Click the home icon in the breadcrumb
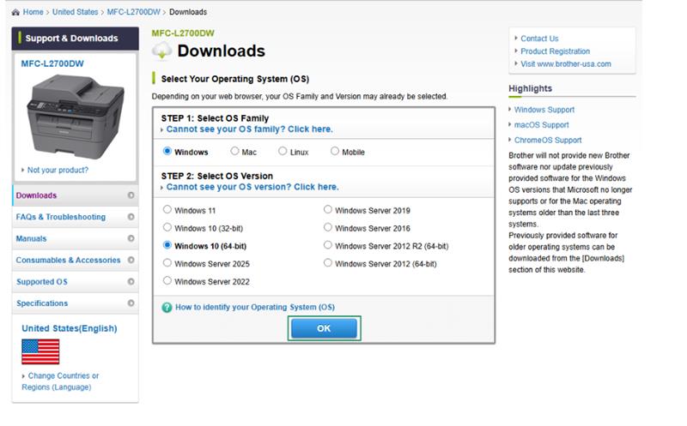Viewport: 687px width, 426px height. point(15,12)
